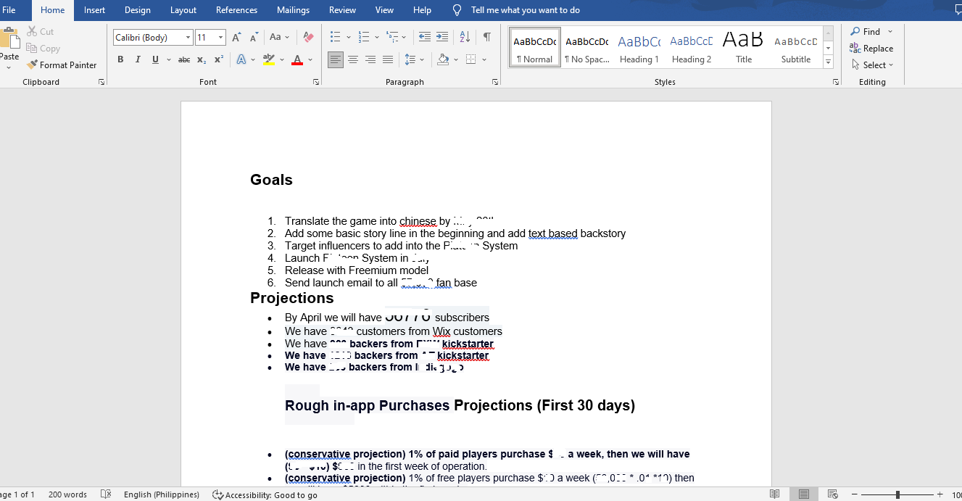Screen dimensions: 962x501
Task: Click the Copy command
Action: point(43,48)
